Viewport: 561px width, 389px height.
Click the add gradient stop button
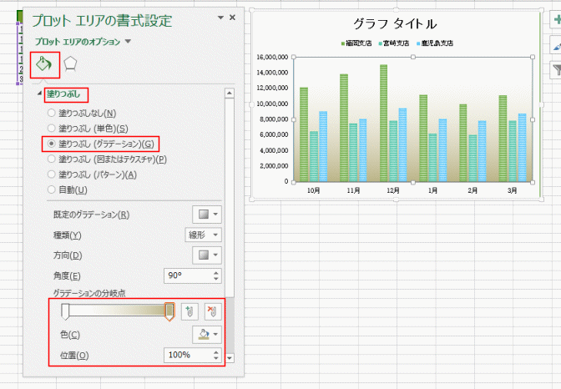pos(190,312)
